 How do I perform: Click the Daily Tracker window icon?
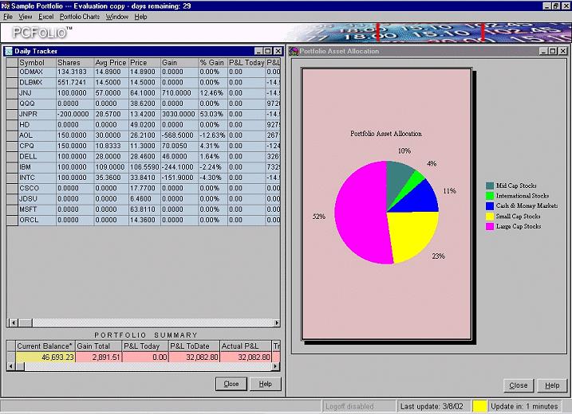click(x=9, y=51)
